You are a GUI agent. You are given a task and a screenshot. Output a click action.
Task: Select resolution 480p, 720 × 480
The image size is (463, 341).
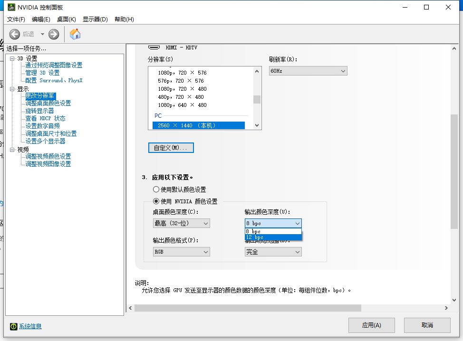point(181,97)
